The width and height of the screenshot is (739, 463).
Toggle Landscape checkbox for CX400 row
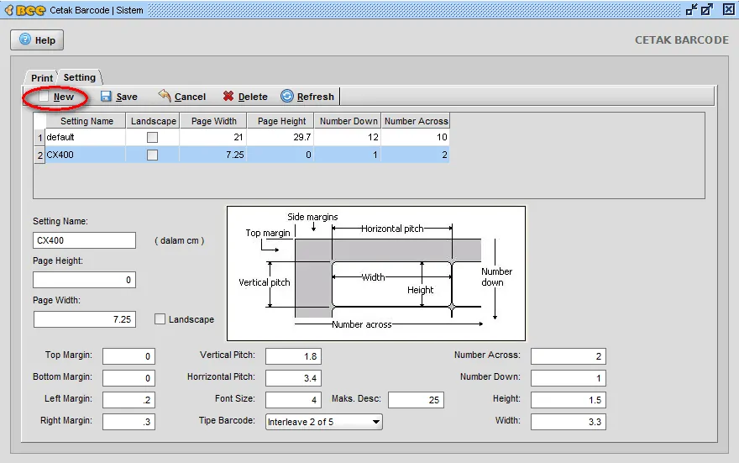[152, 155]
